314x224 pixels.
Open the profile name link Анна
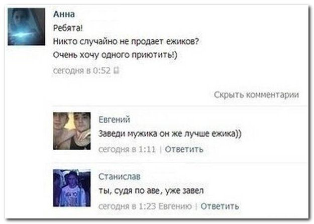pos(64,14)
